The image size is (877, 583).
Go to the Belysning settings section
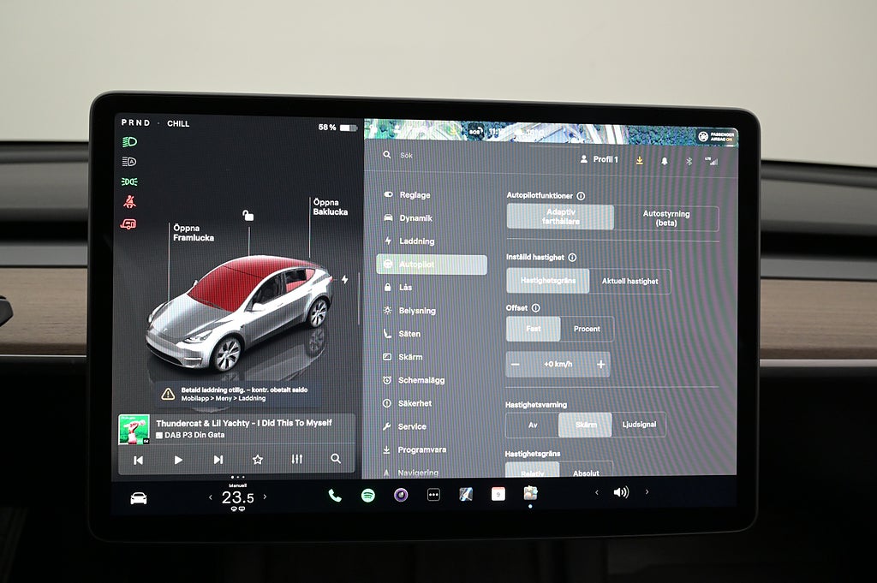[417, 311]
